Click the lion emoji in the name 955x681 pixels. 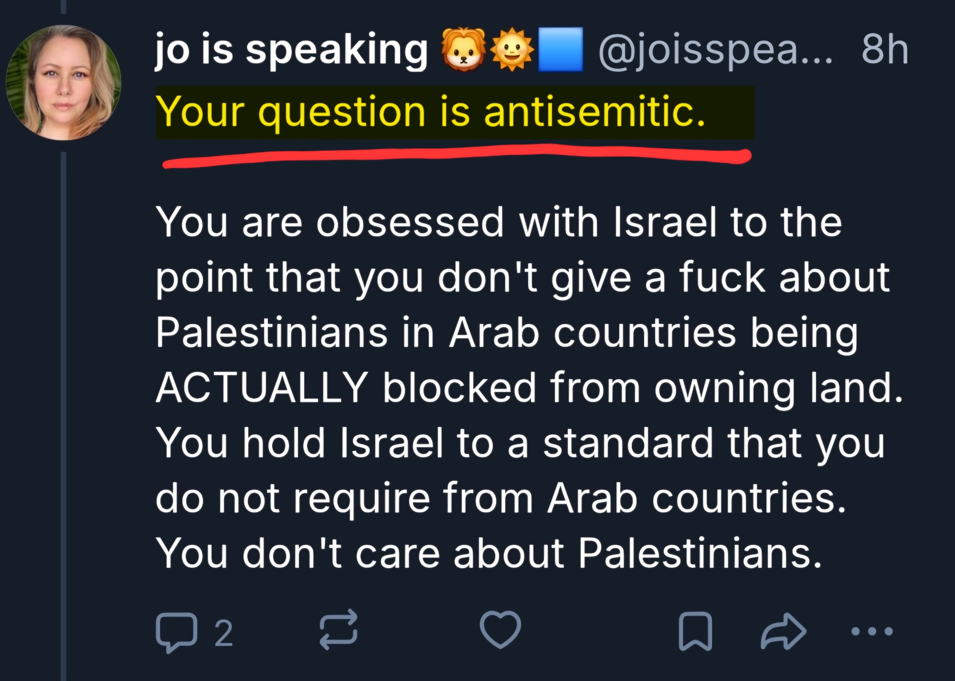pos(463,50)
